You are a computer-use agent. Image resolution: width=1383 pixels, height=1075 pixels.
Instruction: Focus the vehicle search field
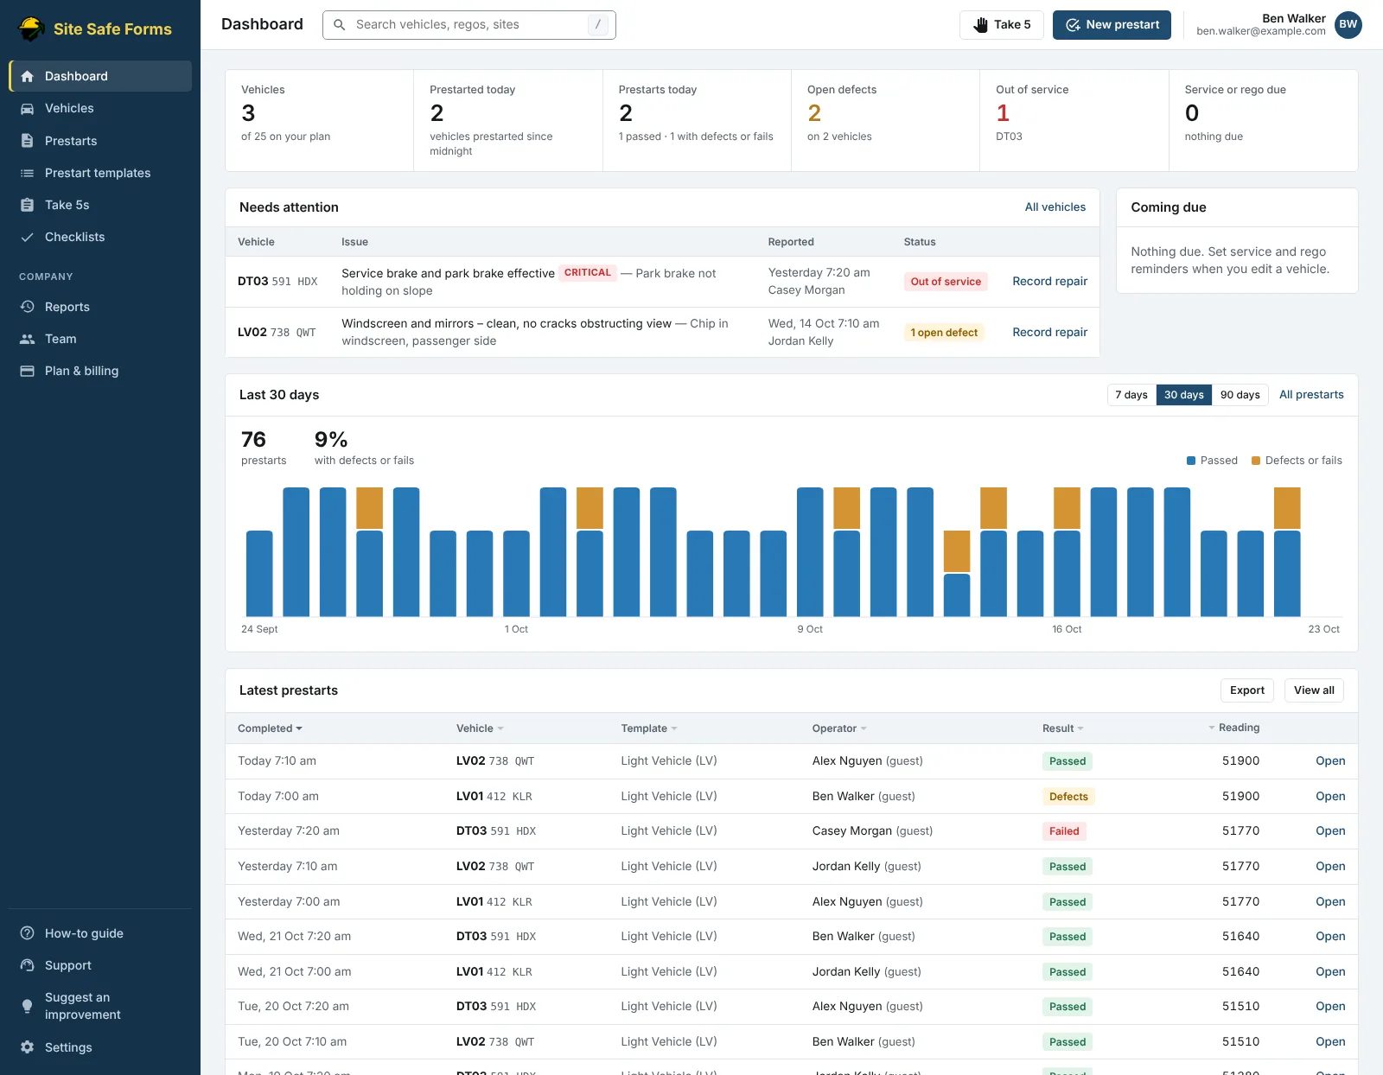pyautogui.click(x=469, y=25)
